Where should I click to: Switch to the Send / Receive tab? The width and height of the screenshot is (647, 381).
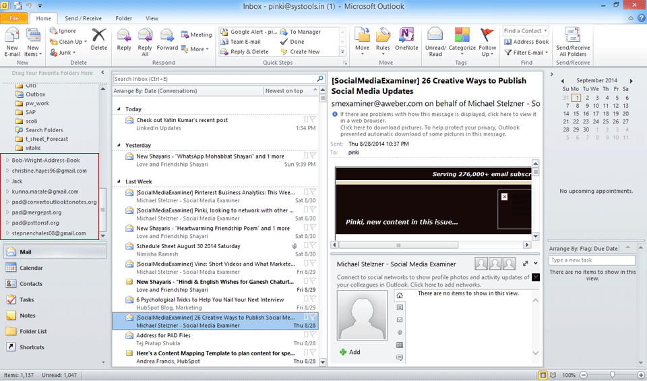(x=83, y=18)
